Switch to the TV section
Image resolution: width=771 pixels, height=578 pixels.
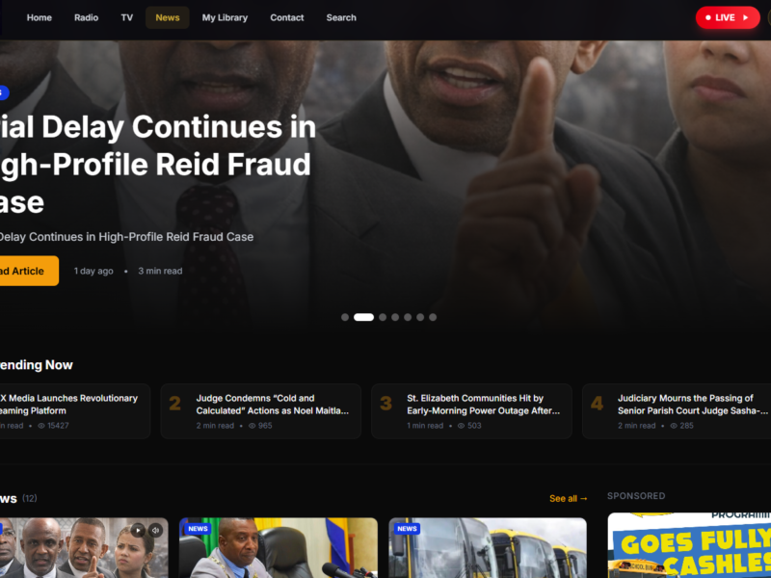(127, 17)
